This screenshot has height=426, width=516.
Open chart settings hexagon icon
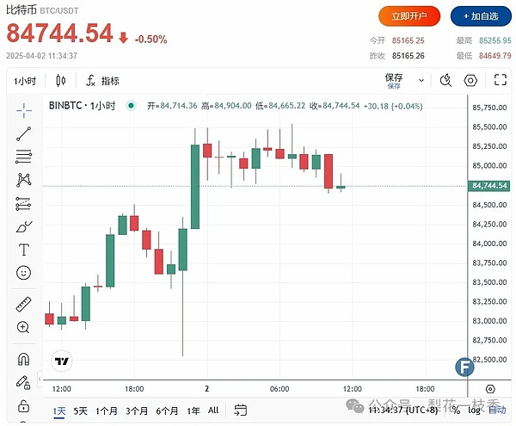click(470, 81)
